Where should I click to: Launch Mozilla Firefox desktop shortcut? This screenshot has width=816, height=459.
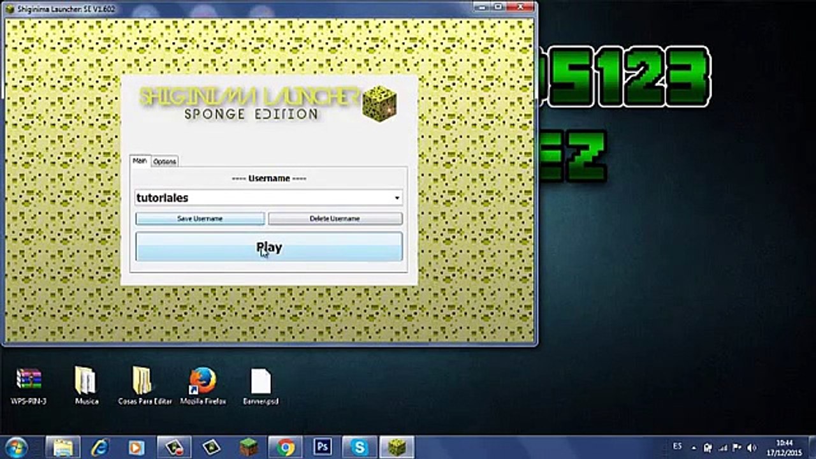tap(203, 386)
